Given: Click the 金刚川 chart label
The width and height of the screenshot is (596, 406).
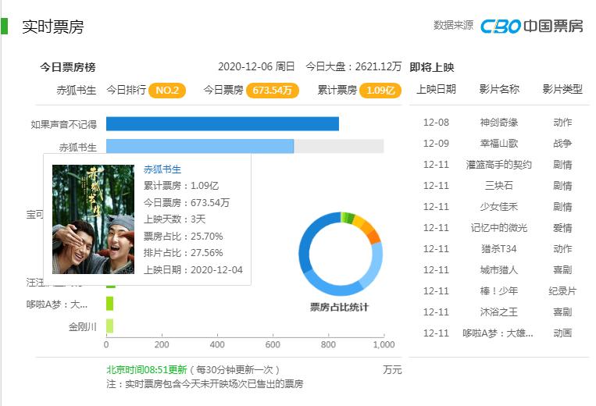Looking at the screenshot, I should click(x=83, y=326).
